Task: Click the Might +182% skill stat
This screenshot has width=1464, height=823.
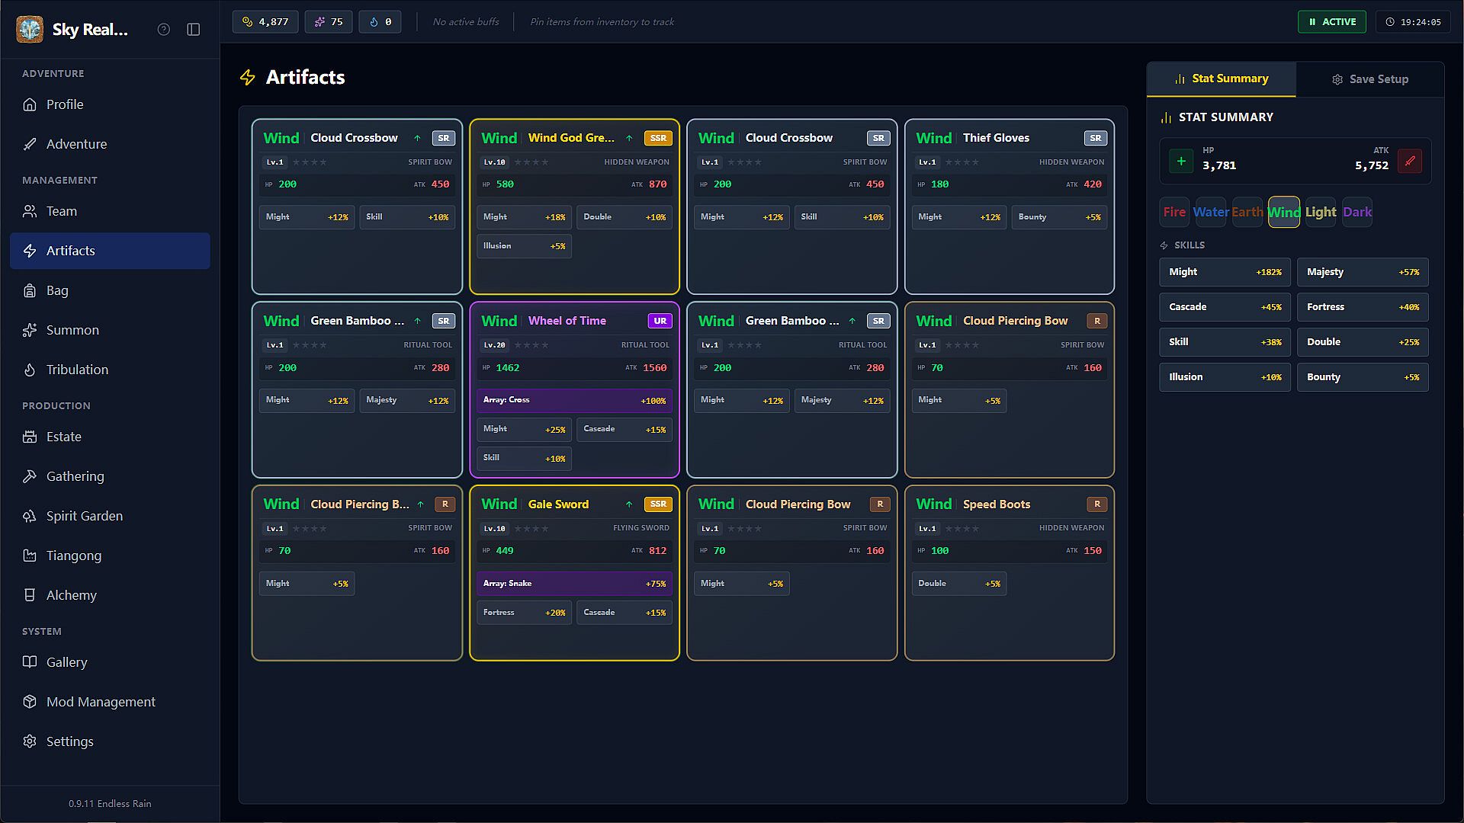Action: [1225, 272]
